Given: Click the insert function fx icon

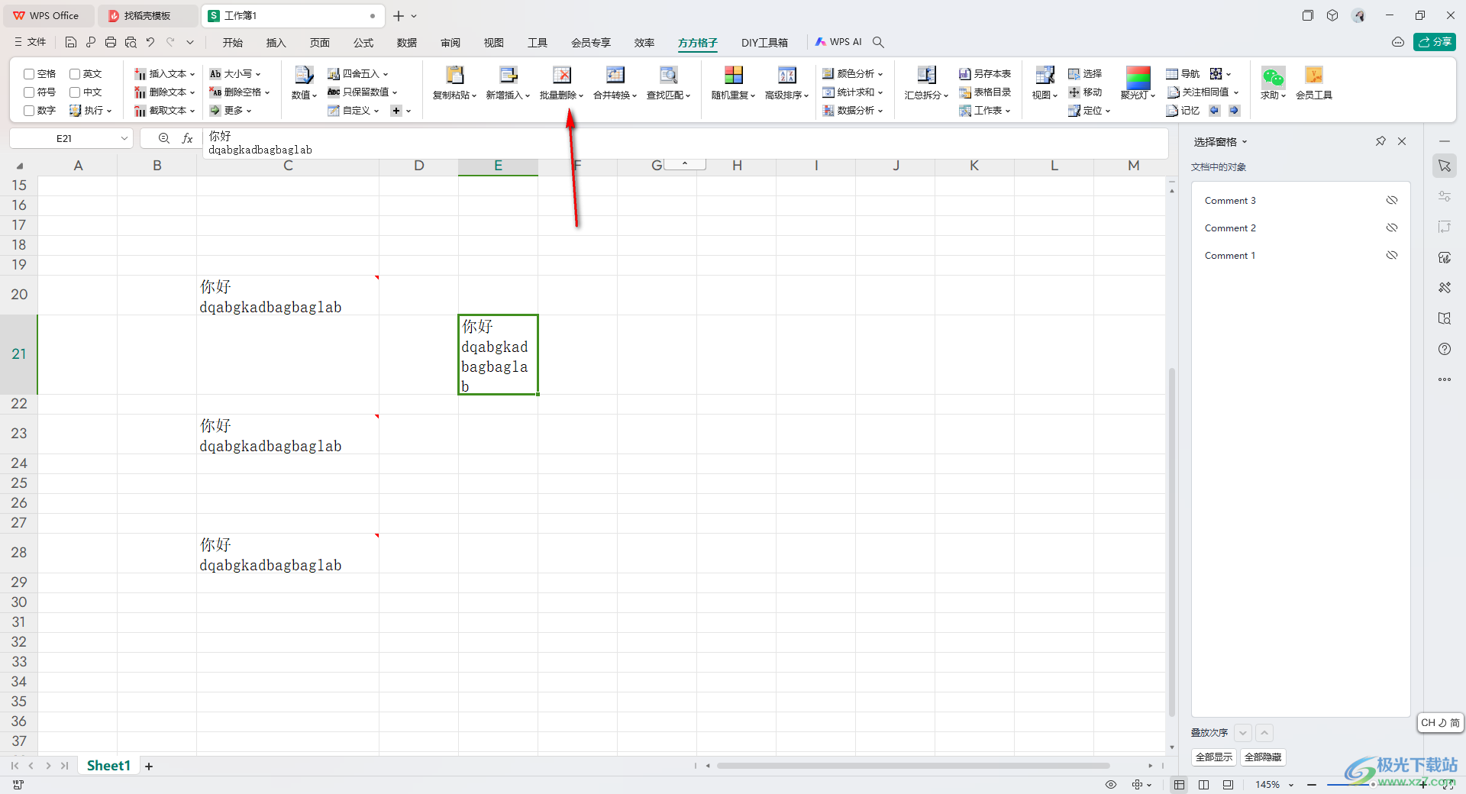Looking at the screenshot, I should pyautogui.click(x=187, y=138).
